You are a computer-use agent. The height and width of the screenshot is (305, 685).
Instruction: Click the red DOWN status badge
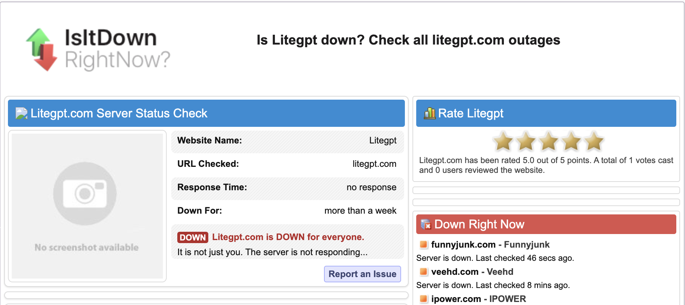click(193, 237)
